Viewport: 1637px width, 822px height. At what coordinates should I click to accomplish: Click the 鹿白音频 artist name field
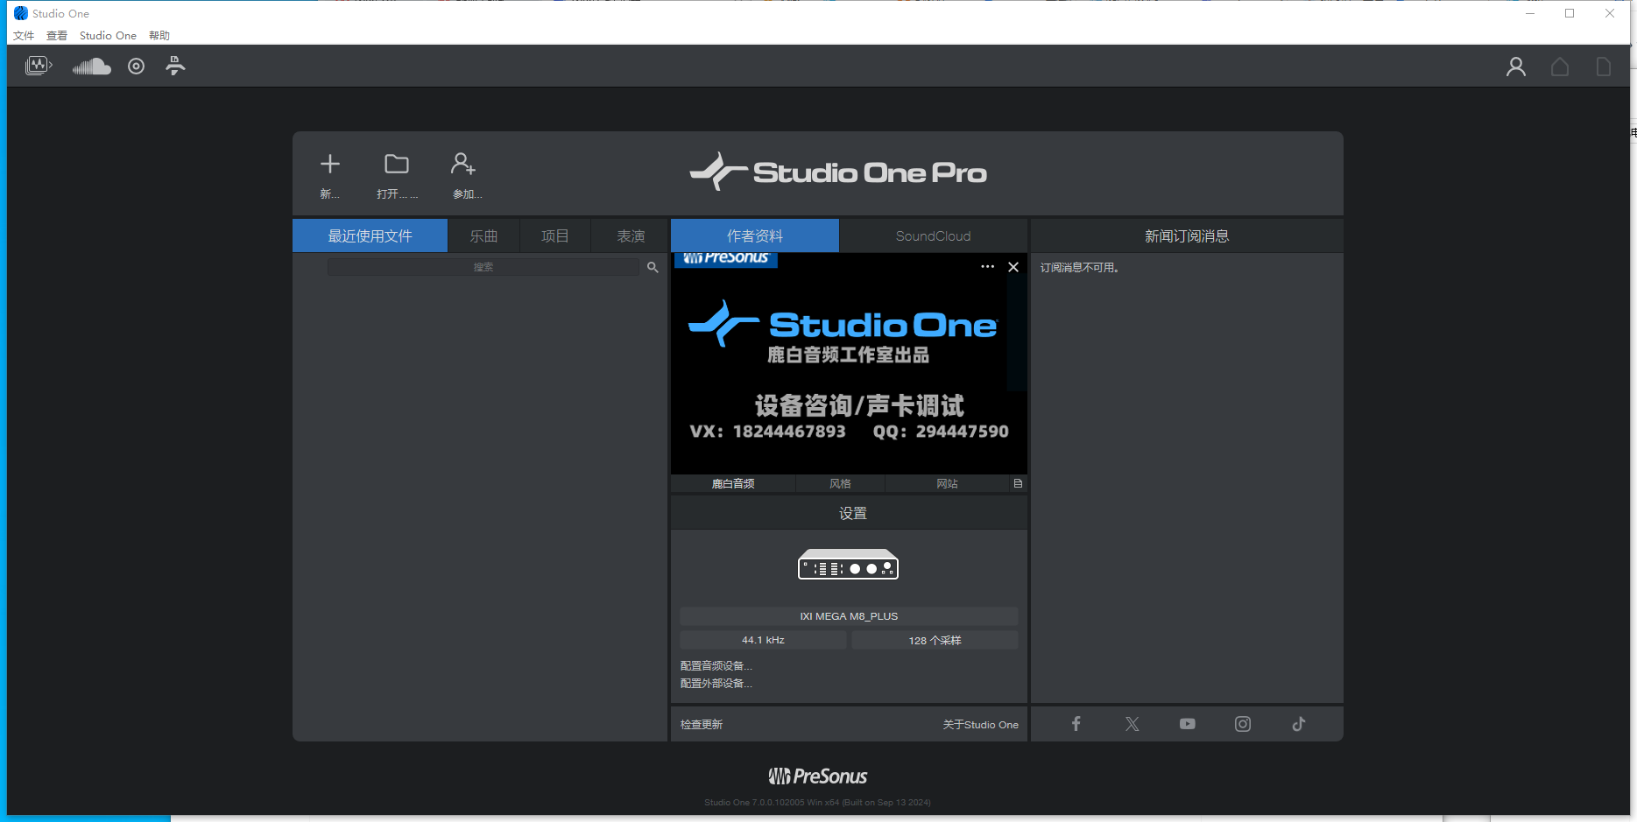[733, 483]
